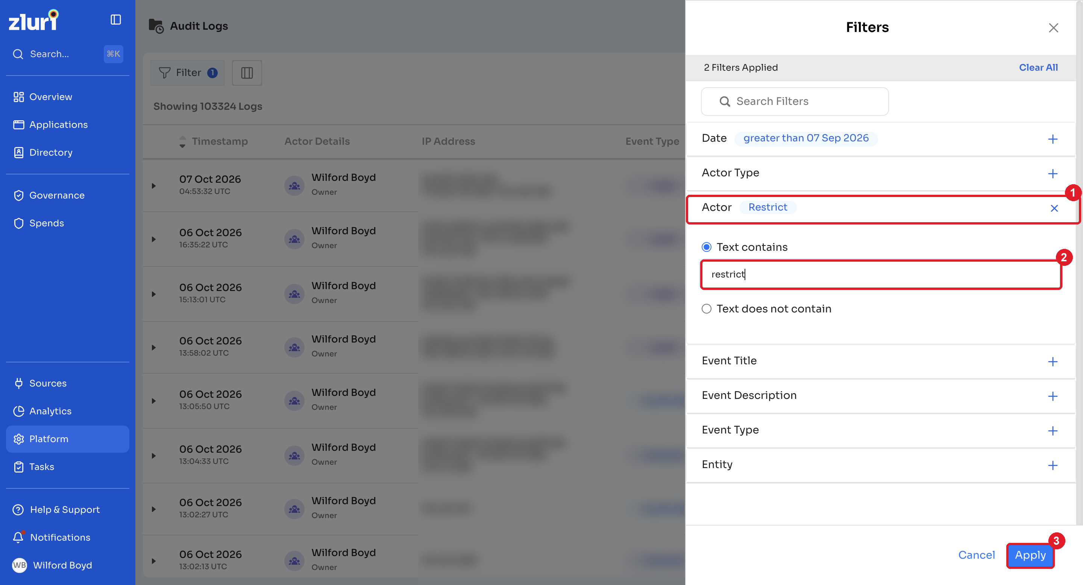Collapse the sidebar with the panel icon
The width and height of the screenshot is (1083, 585).
[x=115, y=20]
